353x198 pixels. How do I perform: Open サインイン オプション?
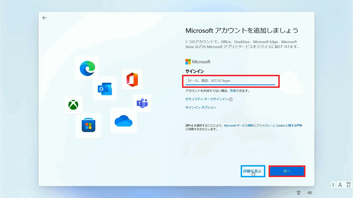(201, 107)
